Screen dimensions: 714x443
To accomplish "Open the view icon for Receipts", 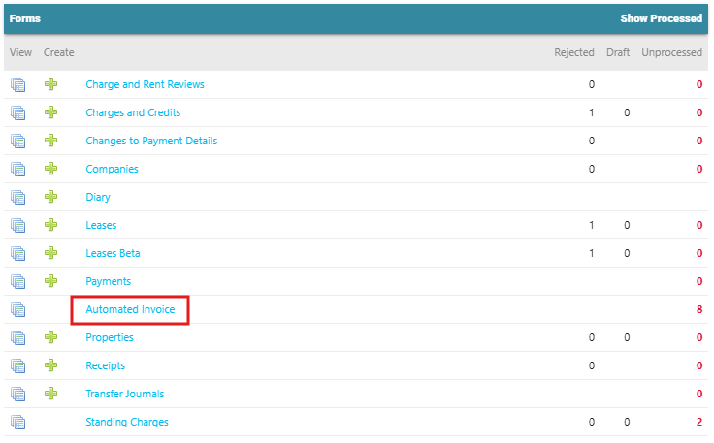I will click(x=18, y=366).
